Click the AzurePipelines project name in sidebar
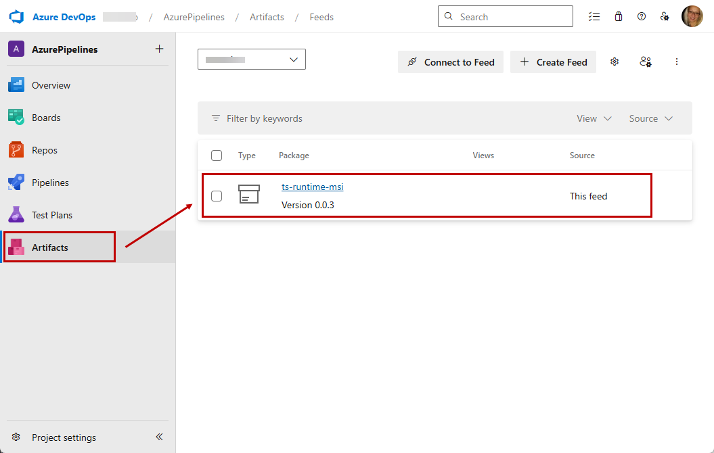This screenshot has height=453, width=714. 65,49
